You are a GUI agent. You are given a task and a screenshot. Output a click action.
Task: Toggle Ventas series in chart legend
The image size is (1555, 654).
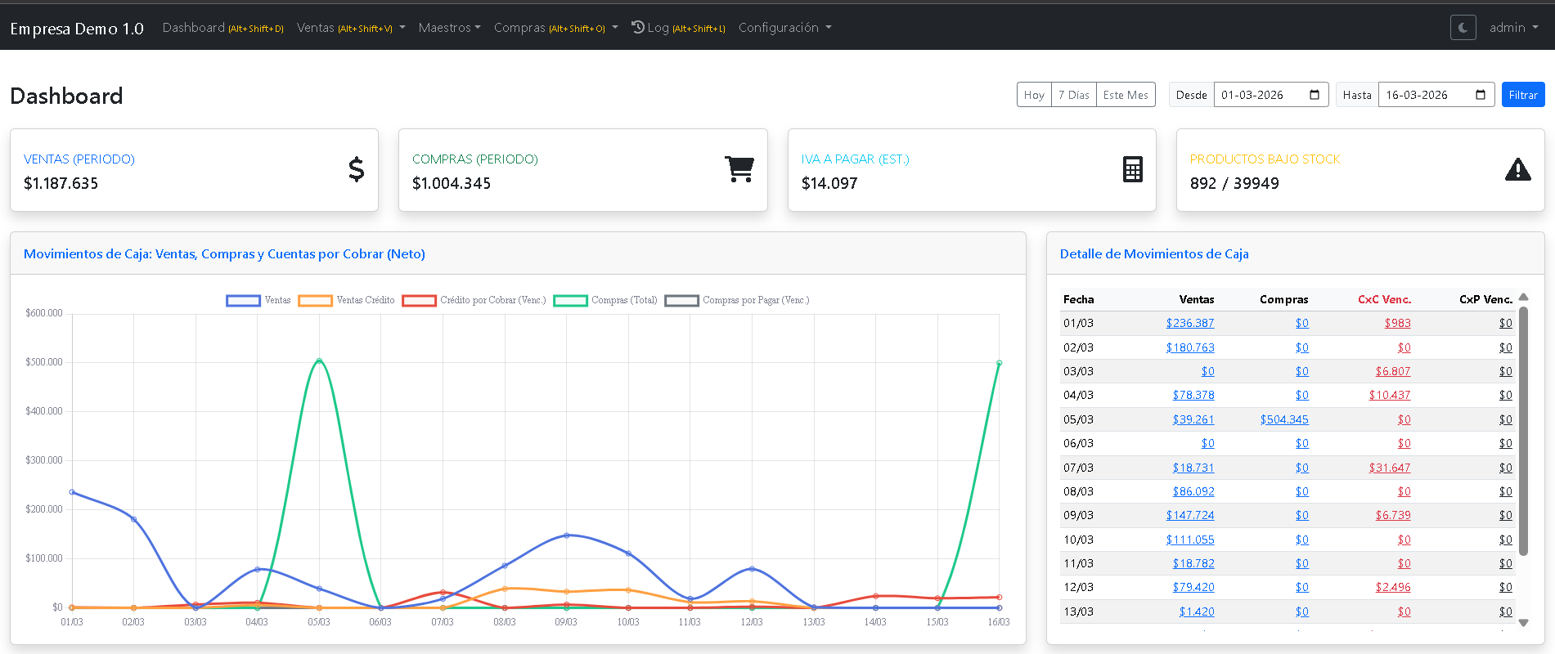(258, 300)
